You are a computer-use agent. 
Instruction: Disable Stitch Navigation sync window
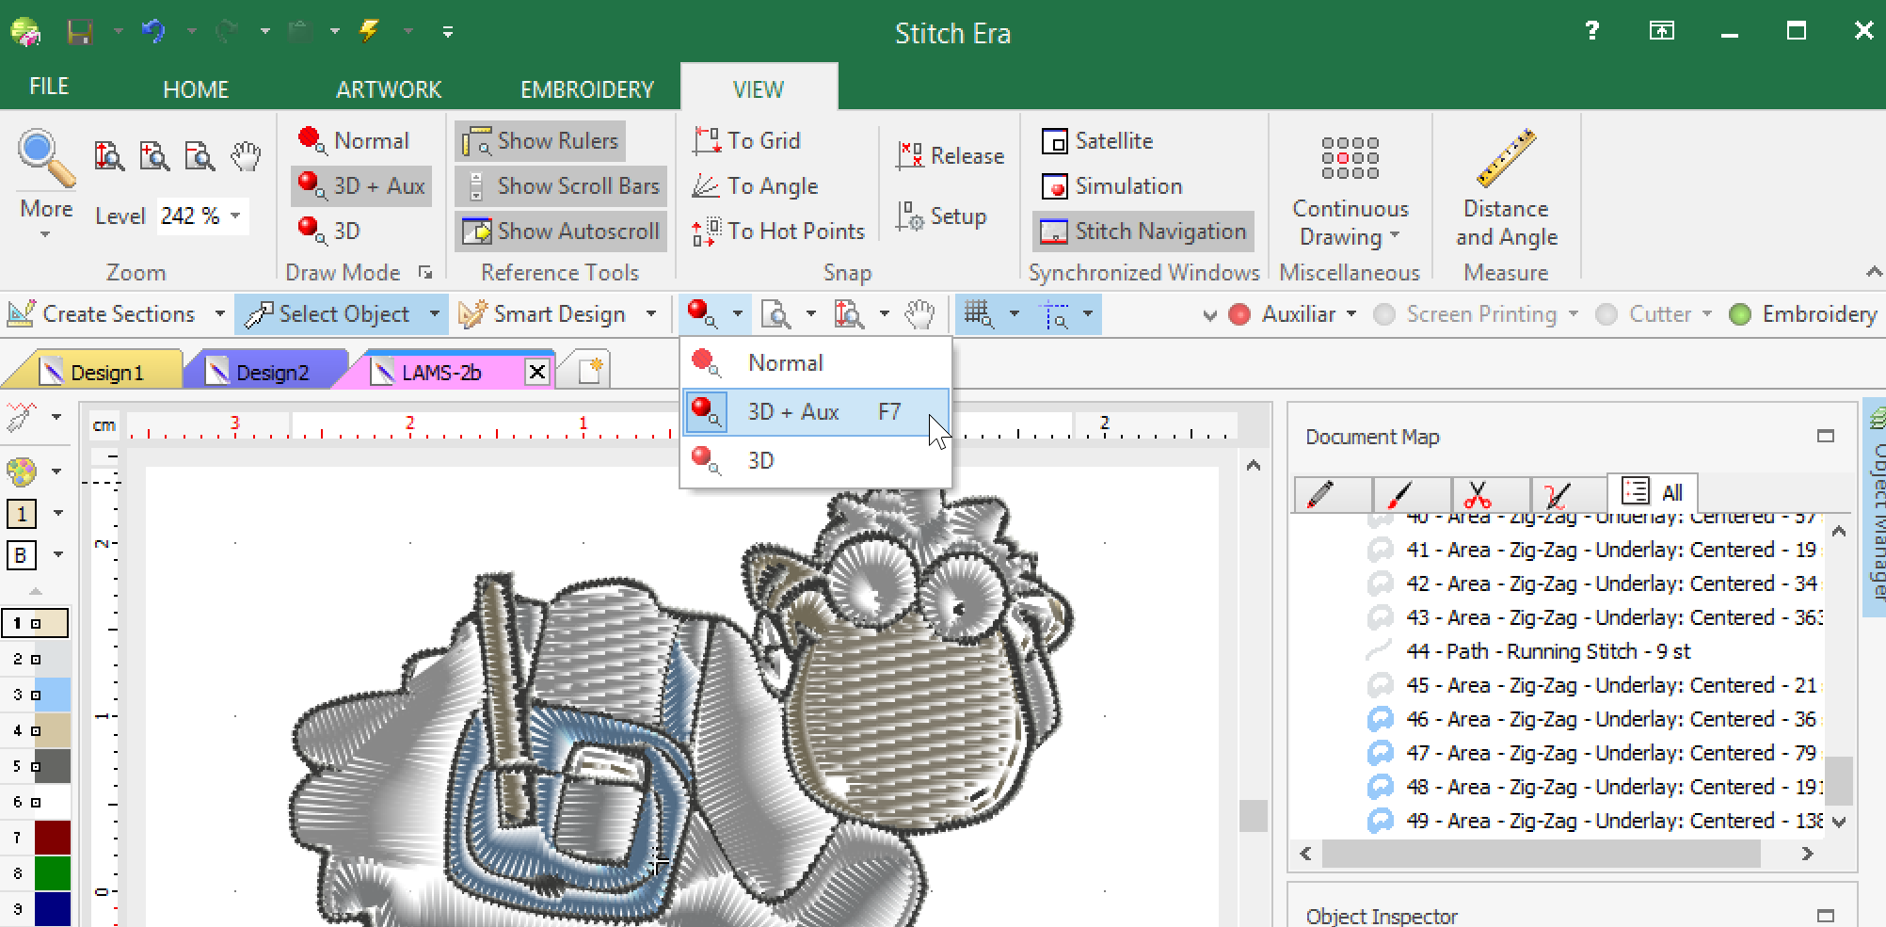click(1143, 232)
